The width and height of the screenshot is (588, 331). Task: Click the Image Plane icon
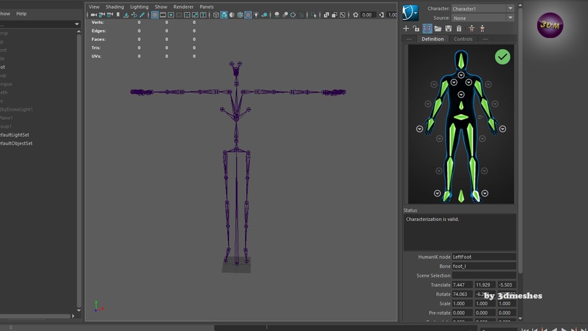126,15
